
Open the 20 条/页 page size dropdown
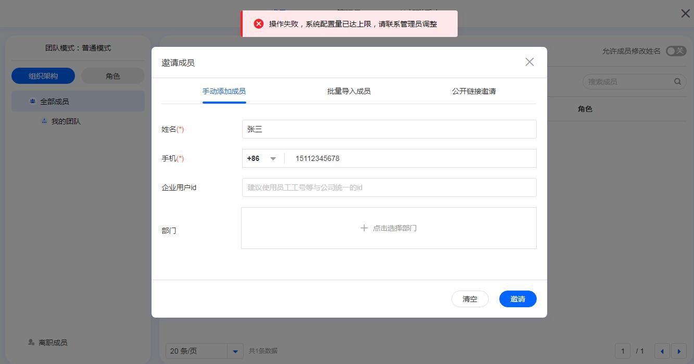tap(204, 351)
